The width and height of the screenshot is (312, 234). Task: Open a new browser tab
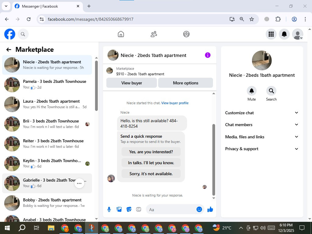click(89, 6)
